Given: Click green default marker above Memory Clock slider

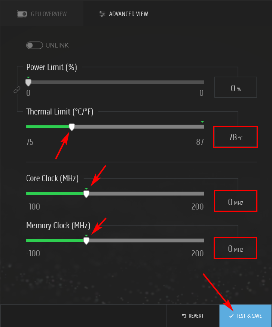Looking at the screenshot, I should point(86,235).
